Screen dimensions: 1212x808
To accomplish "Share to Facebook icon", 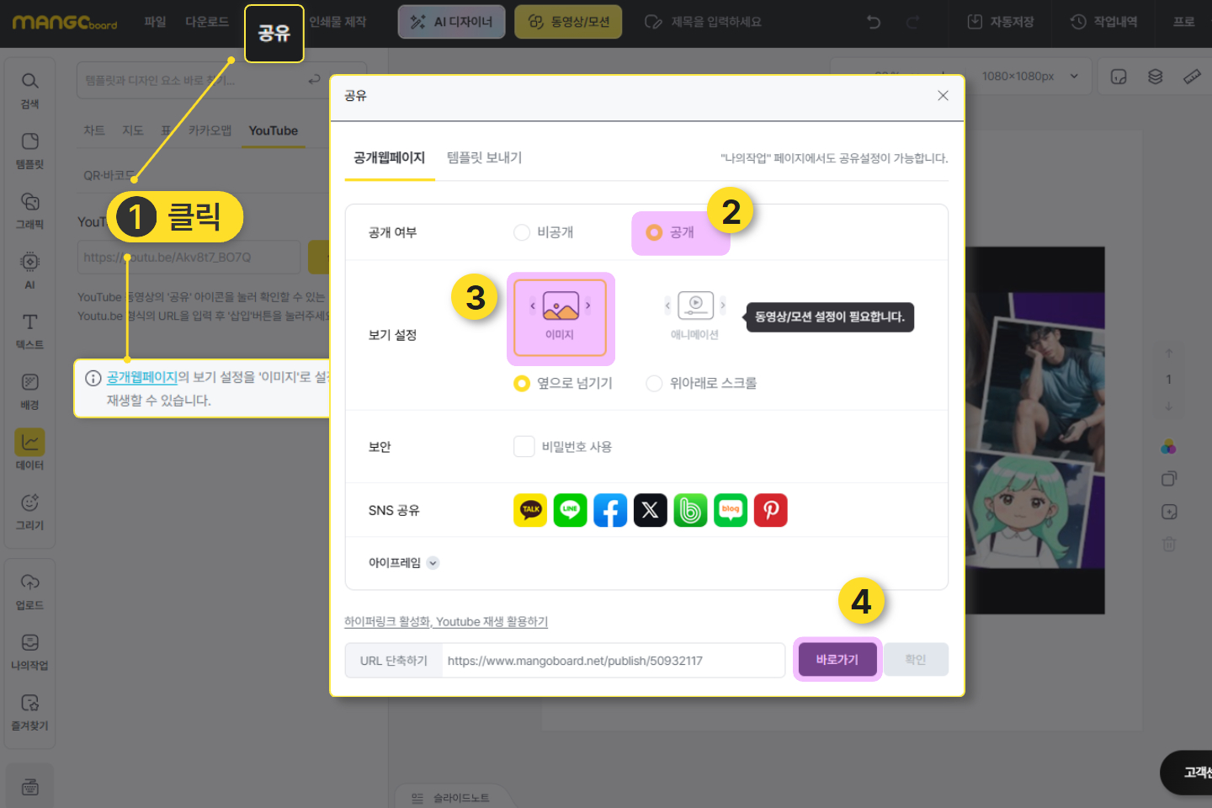I will click(x=610, y=510).
